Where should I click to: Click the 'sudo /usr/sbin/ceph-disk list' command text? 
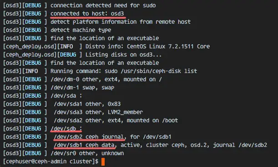151,71
